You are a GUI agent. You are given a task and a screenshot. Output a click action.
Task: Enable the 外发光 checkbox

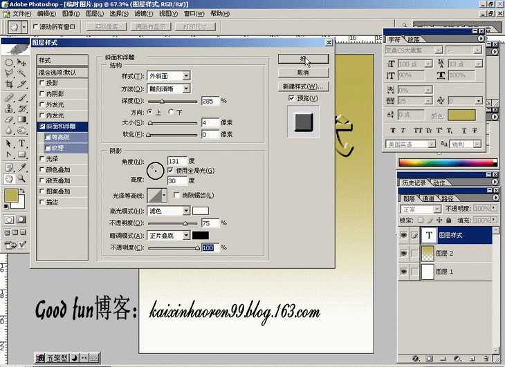[x=42, y=104]
